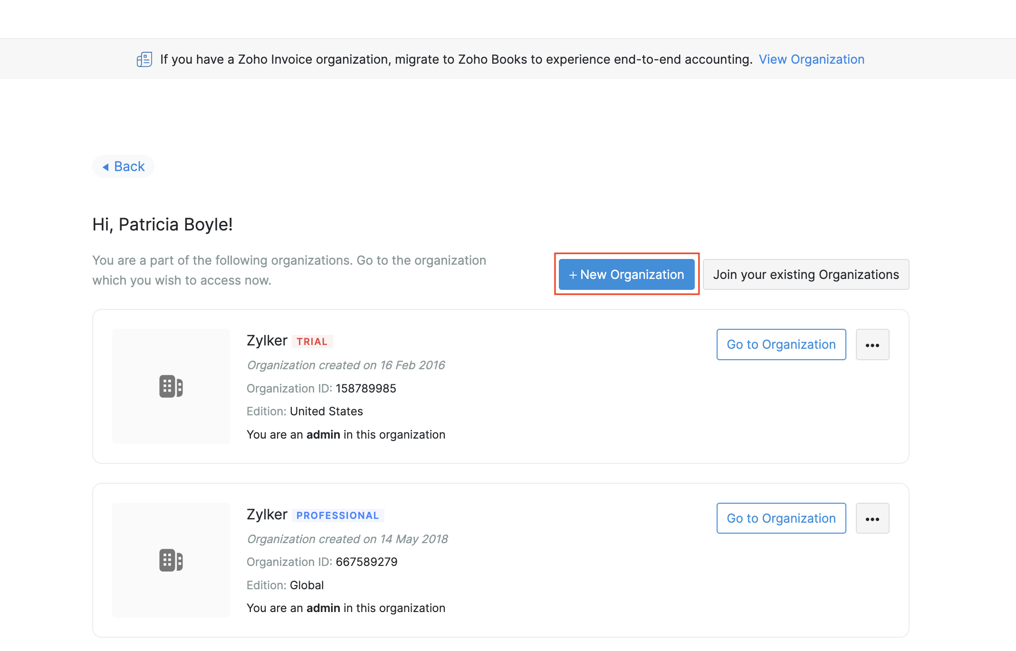Click Organization ID 158789985
Viewport: 1016px width, 651px height.
pyautogui.click(x=365, y=389)
